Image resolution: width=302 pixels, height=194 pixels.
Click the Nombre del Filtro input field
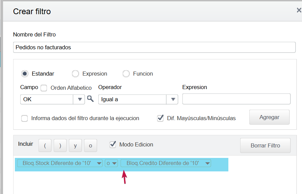tap(154, 47)
